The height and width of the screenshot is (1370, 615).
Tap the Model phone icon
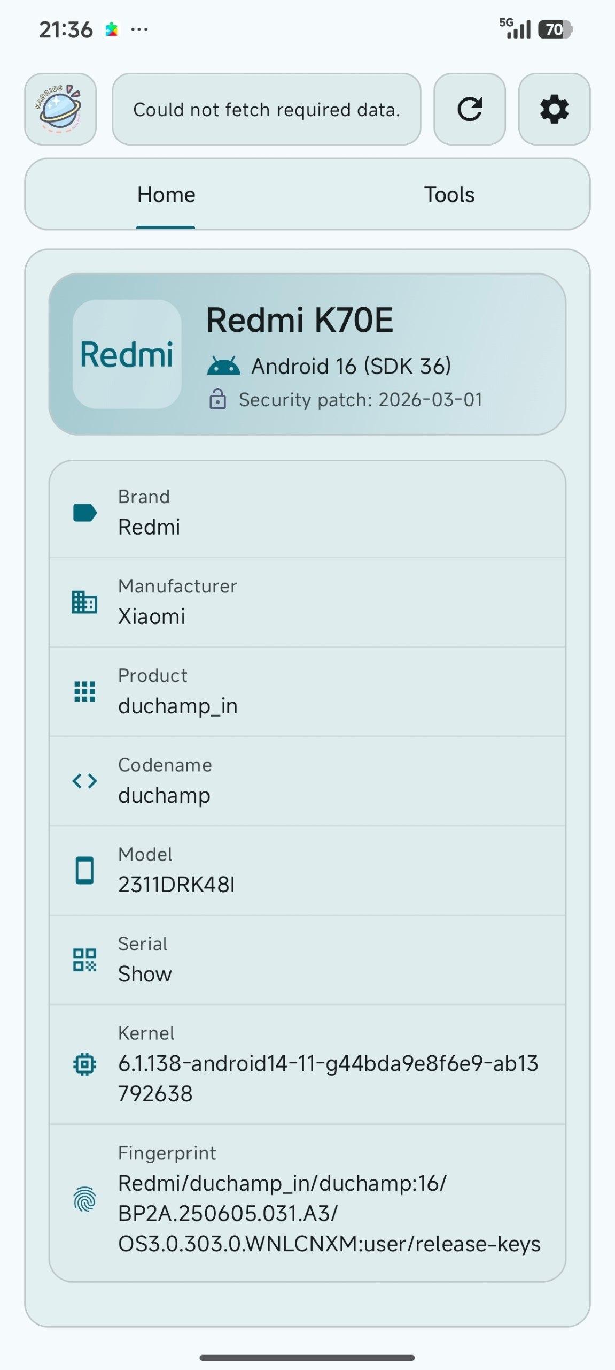84,870
